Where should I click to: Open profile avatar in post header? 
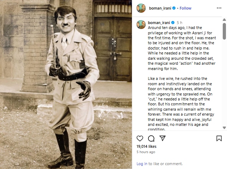pos(141,8)
